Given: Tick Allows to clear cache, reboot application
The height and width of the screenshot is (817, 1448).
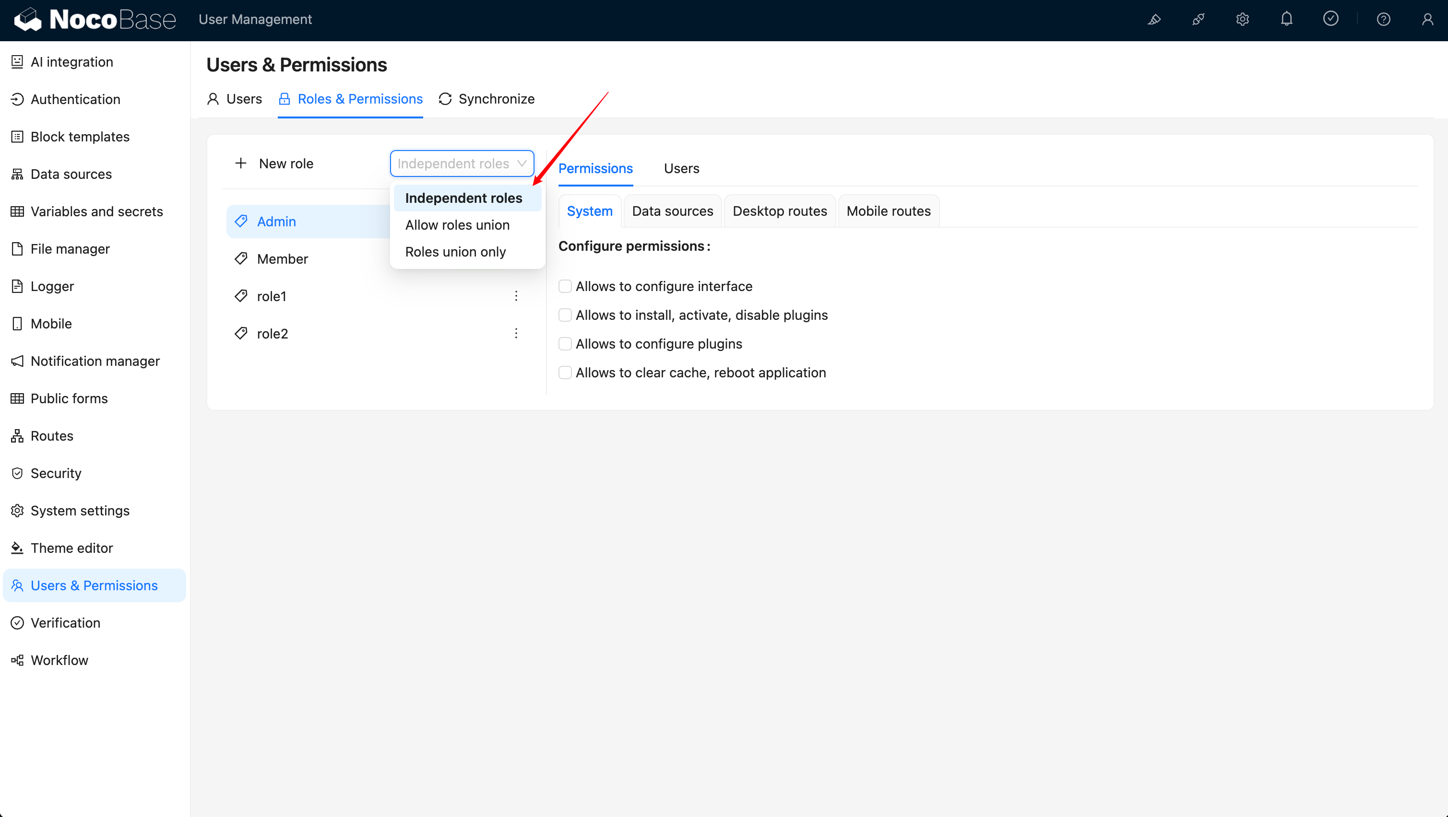Looking at the screenshot, I should 565,373.
